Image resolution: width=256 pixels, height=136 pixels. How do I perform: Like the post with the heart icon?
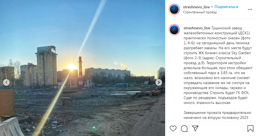(173, 129)
